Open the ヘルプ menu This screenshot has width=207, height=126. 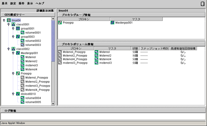pyautogui.click(x=40, y=3)
